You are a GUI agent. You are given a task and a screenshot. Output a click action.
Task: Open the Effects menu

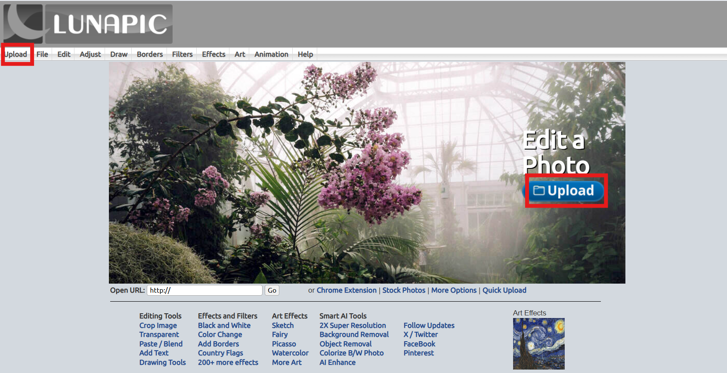[214, 54]
